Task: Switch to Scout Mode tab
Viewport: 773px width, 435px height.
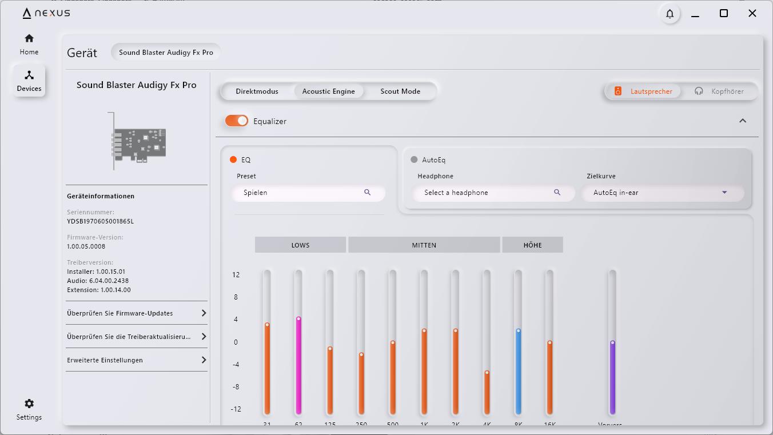Action: point(400,91)
